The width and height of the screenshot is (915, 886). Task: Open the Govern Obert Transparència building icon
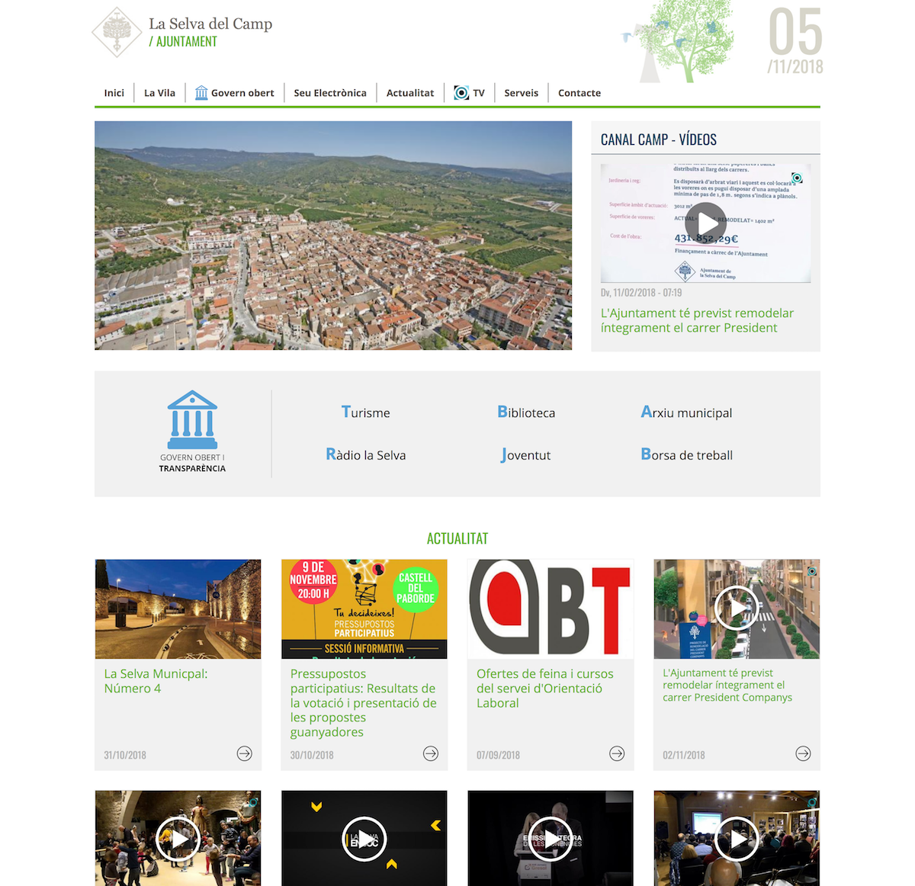[x=192, y=421]
